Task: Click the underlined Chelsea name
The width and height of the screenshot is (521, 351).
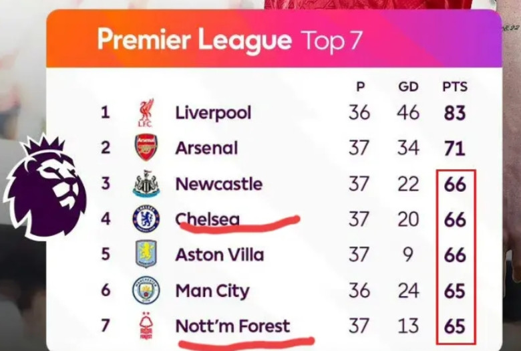Action: click(x=207, y=219)
